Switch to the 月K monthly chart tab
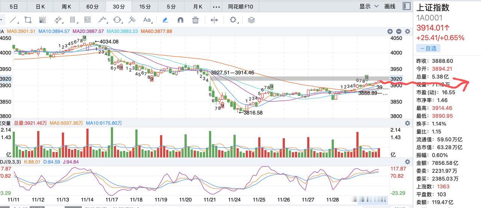Image resolution: width=481 pixels, height=208 pixels. [198, 6]
